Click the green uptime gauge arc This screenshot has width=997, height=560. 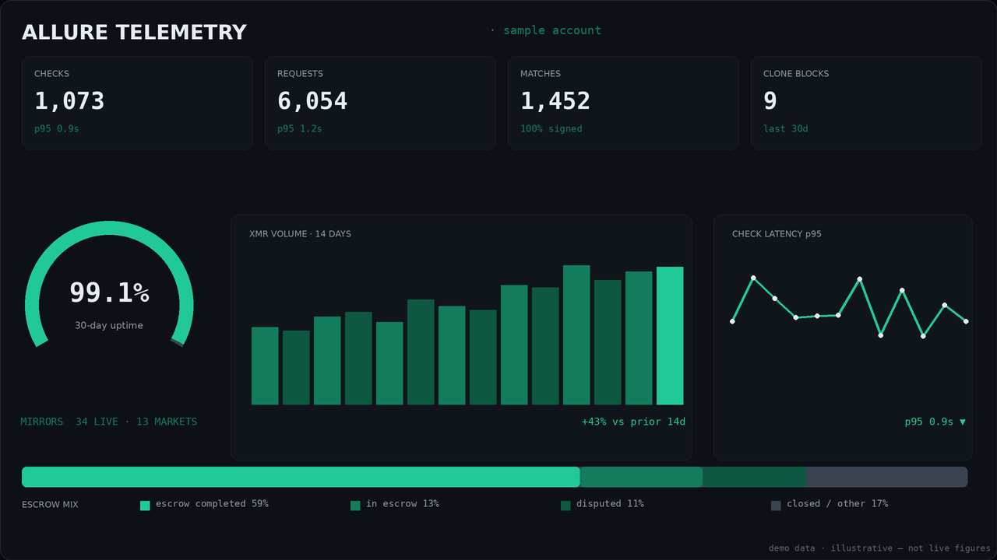pos(109,227)
